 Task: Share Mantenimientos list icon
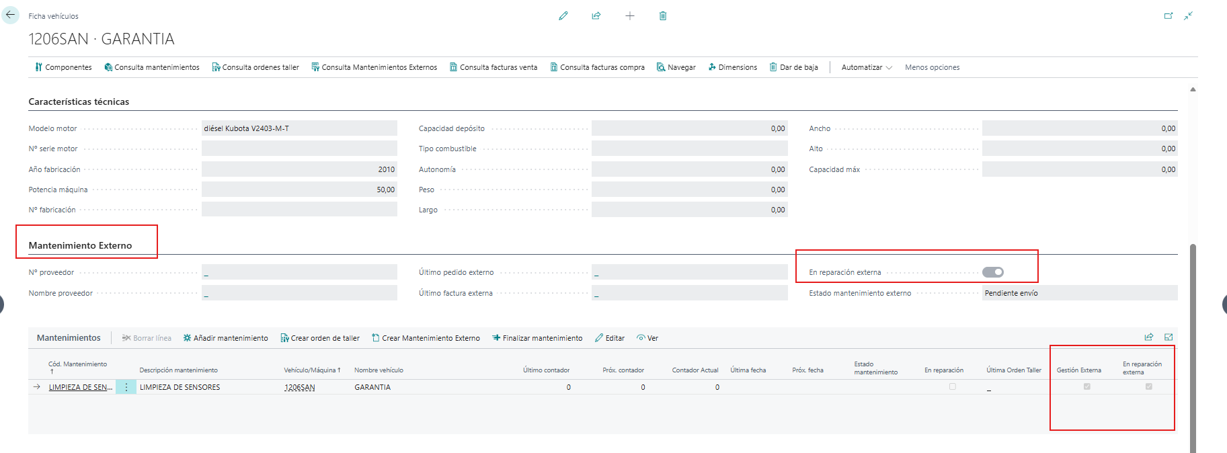click(1149, 337)
